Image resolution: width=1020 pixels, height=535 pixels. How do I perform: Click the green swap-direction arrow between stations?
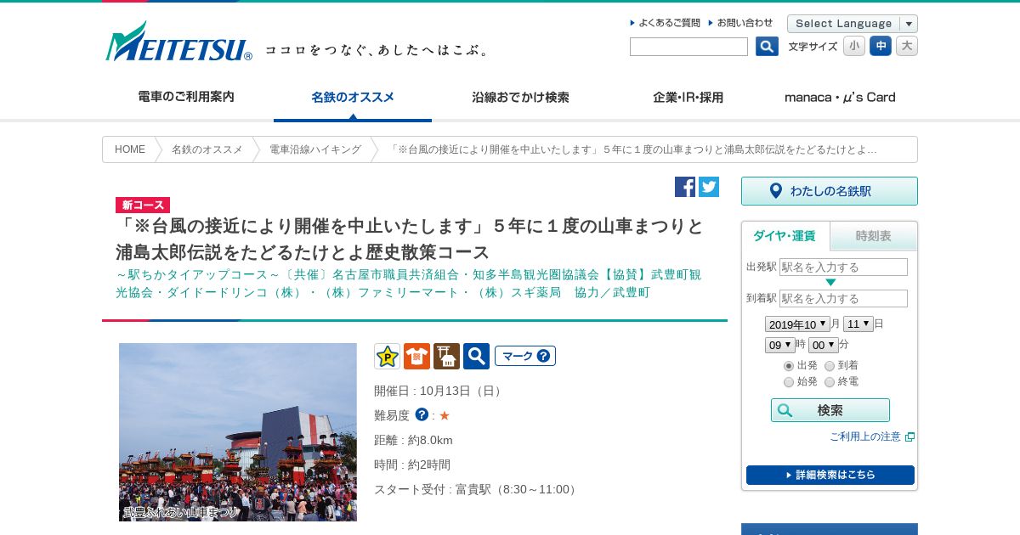[x=830, y=283]
